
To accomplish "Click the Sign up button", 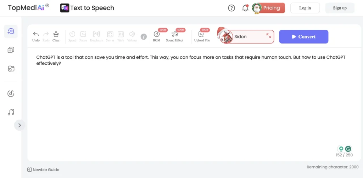I will 340,8.
